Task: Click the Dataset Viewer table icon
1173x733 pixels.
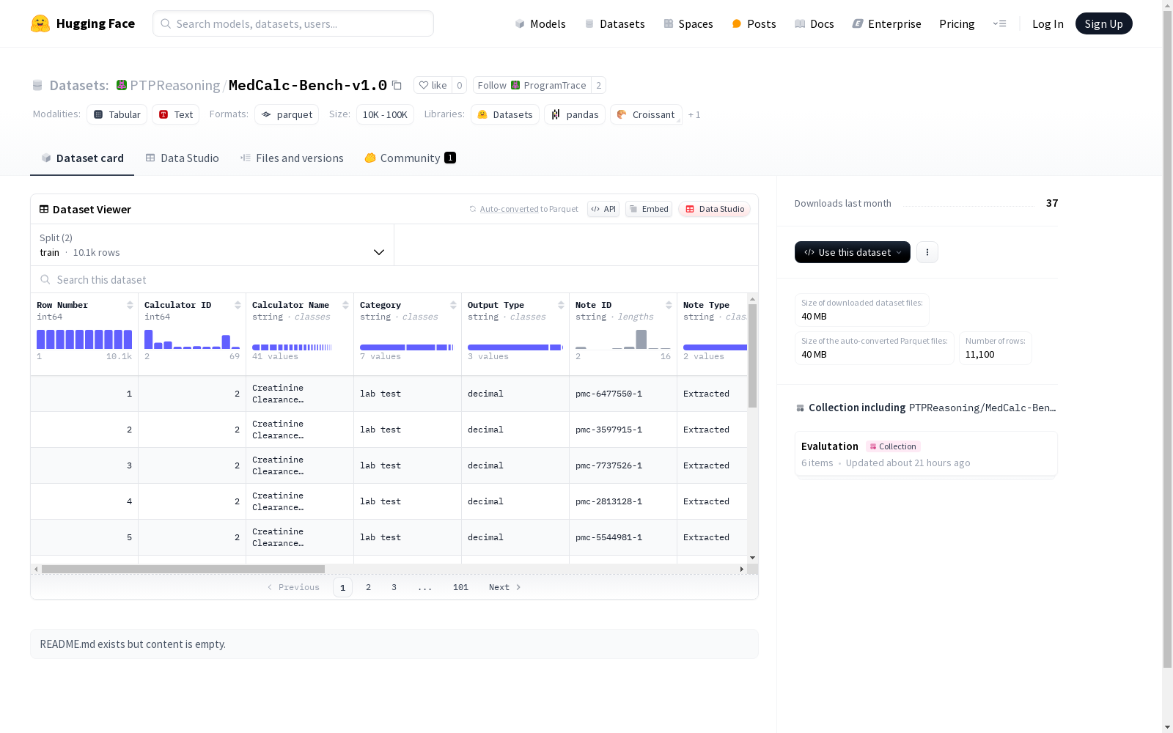Action: 44,209
